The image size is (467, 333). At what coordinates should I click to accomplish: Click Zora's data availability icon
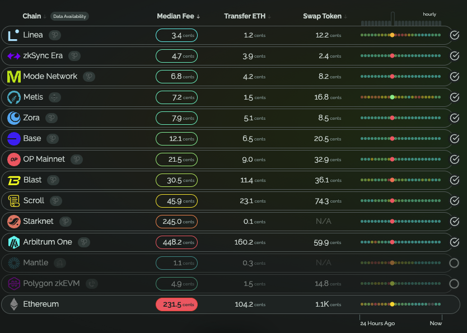[51, 118]
